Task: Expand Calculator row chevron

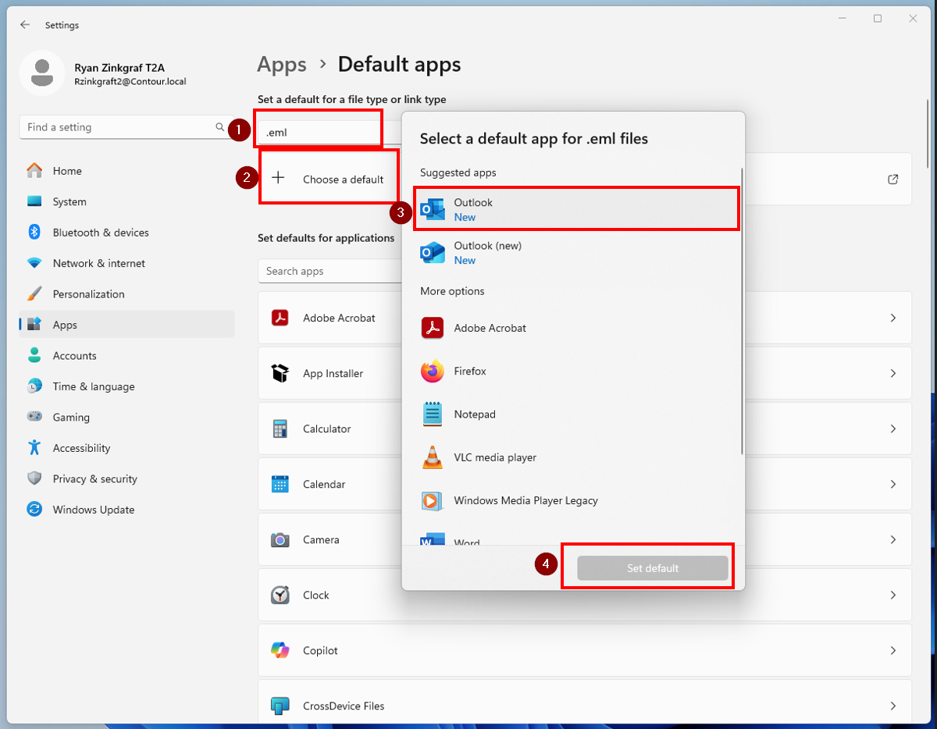Action: [x=893, y=429]
